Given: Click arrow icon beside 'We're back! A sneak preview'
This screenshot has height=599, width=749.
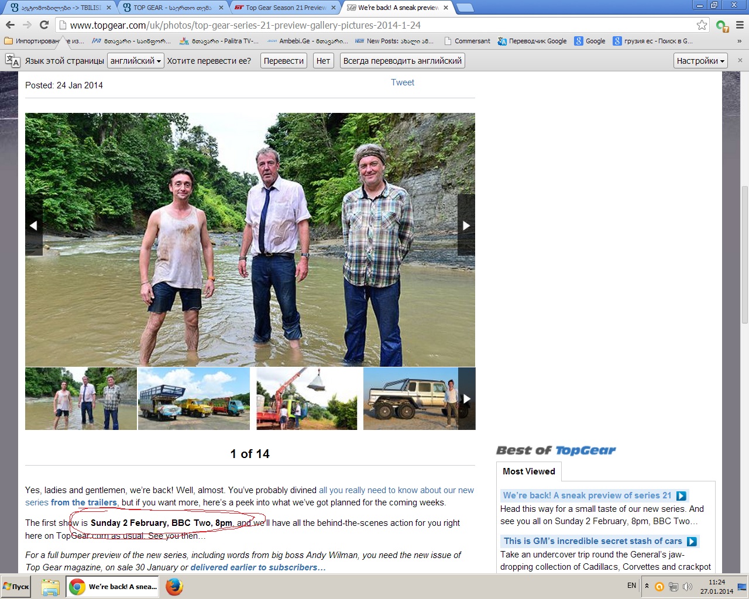Looking at the screenshot, I should (681, 496).
